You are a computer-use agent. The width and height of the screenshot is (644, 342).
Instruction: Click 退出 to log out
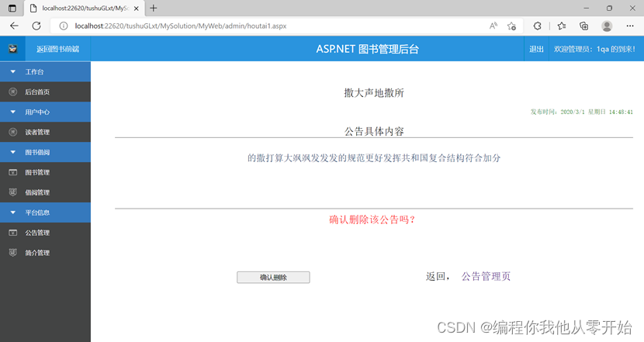click(x=536, y=50)
